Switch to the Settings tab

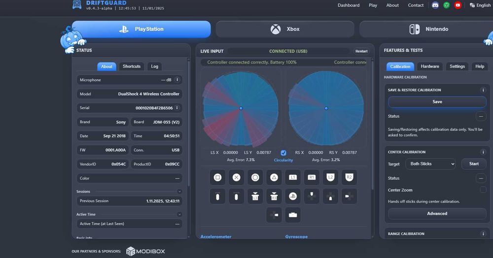pyautogui.click(x=457, y=66)
